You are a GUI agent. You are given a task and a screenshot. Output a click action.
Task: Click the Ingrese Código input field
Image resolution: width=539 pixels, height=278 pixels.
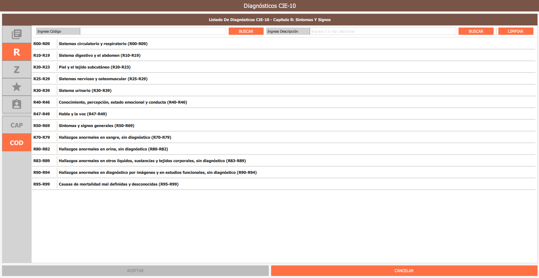pyautogui.click(x=153, y=31)
